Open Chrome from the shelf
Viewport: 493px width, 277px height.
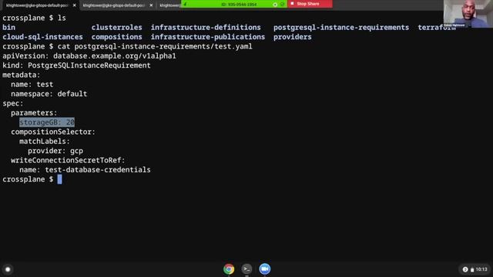229,269
